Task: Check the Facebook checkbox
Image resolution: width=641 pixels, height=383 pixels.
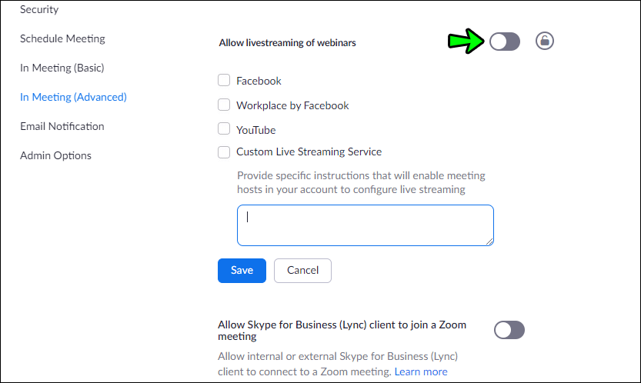Action: [224, 81]
